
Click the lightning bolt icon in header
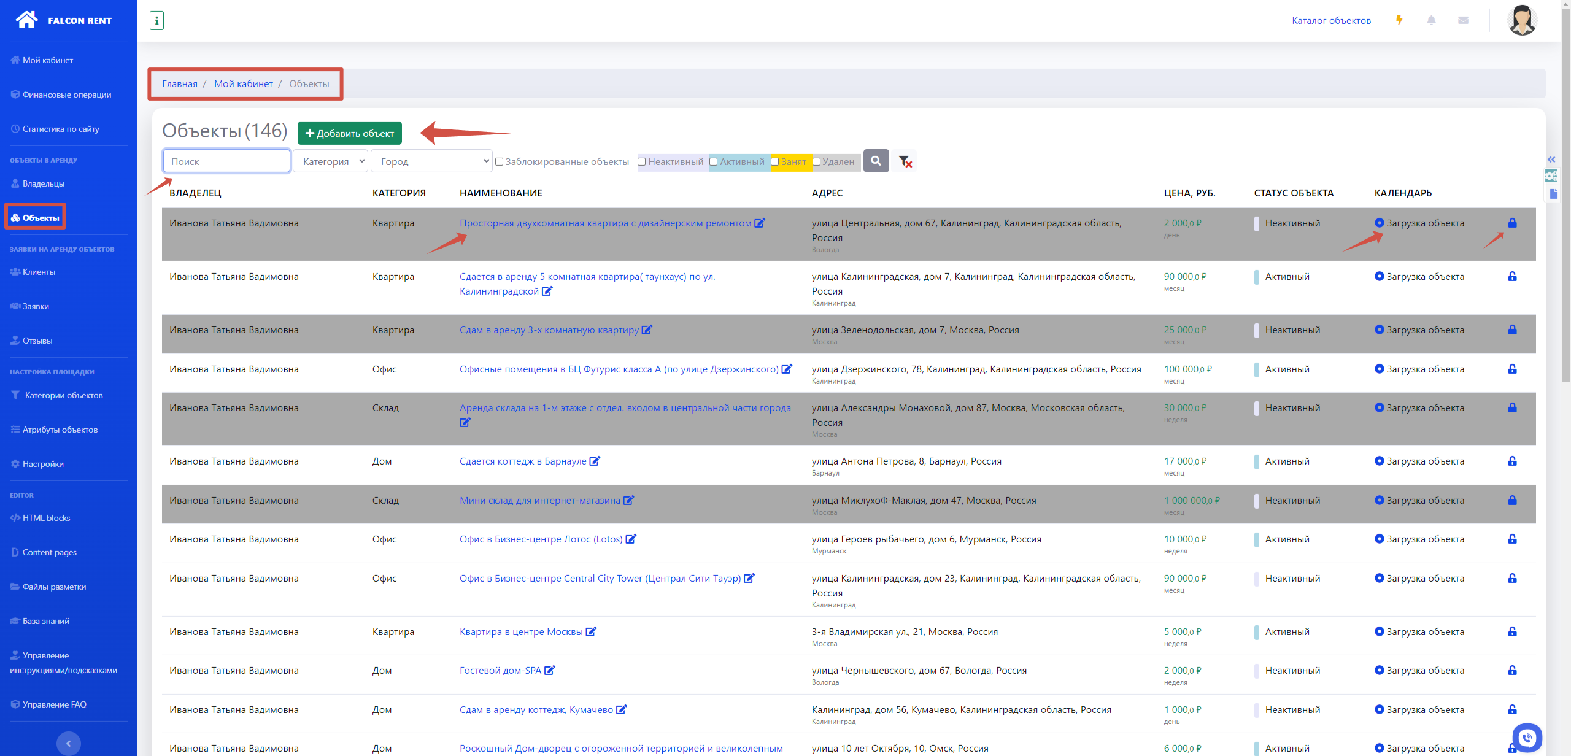click(1399, 20)
